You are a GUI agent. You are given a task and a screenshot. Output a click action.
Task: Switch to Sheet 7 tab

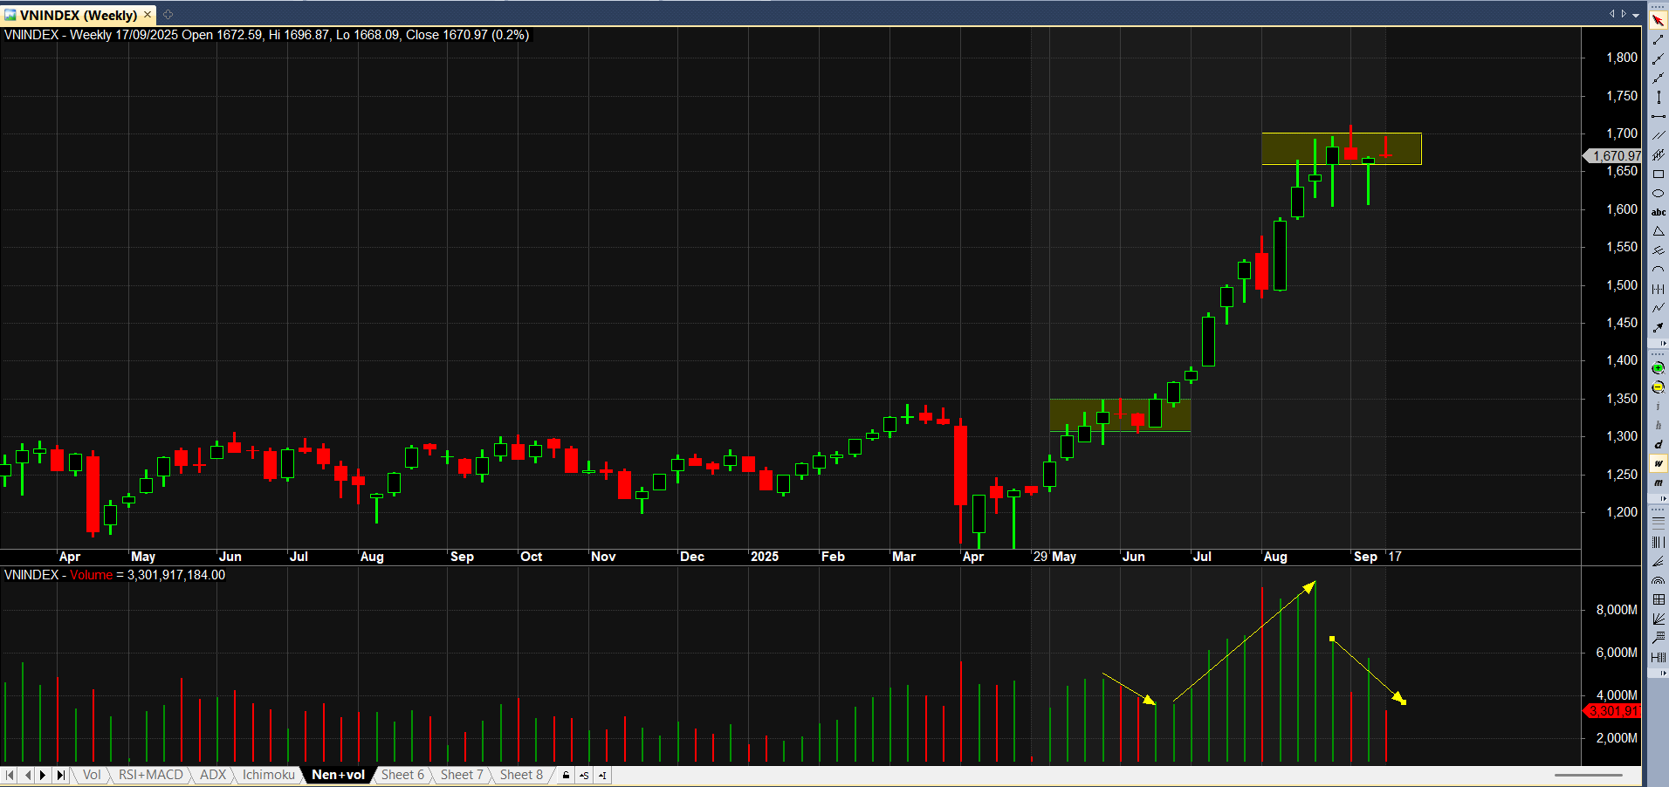[x=462, y=775]
